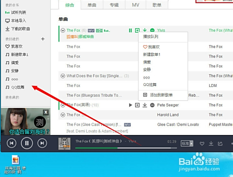
Task: Skip to previous track in player bar
Action: [x=12, y=143]
